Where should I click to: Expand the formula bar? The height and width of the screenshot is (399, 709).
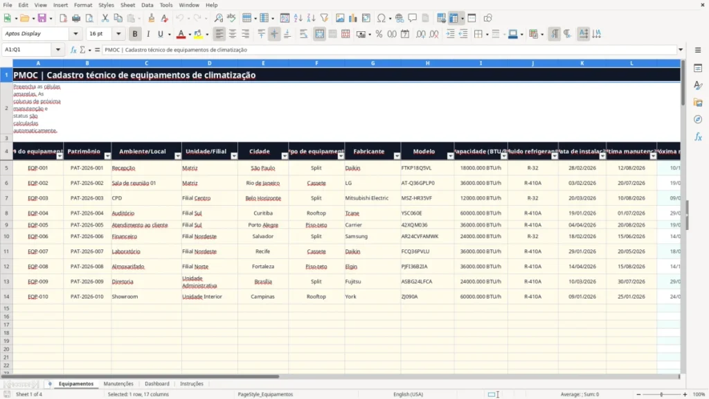pyautogui.click(x=681, y=50)
